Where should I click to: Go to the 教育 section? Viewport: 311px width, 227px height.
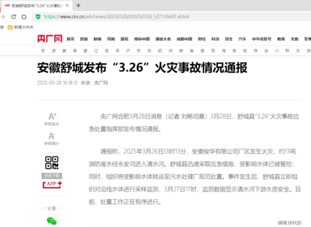tap(281, 39)
